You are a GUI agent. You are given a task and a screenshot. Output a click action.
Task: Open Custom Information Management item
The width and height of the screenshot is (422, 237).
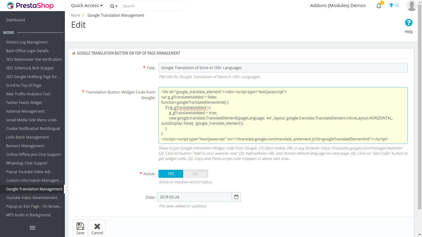click(x=34, y=180)
